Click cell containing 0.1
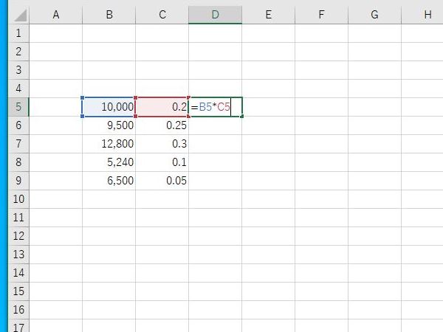Screen dimensions: 443x332 [162, 162]
